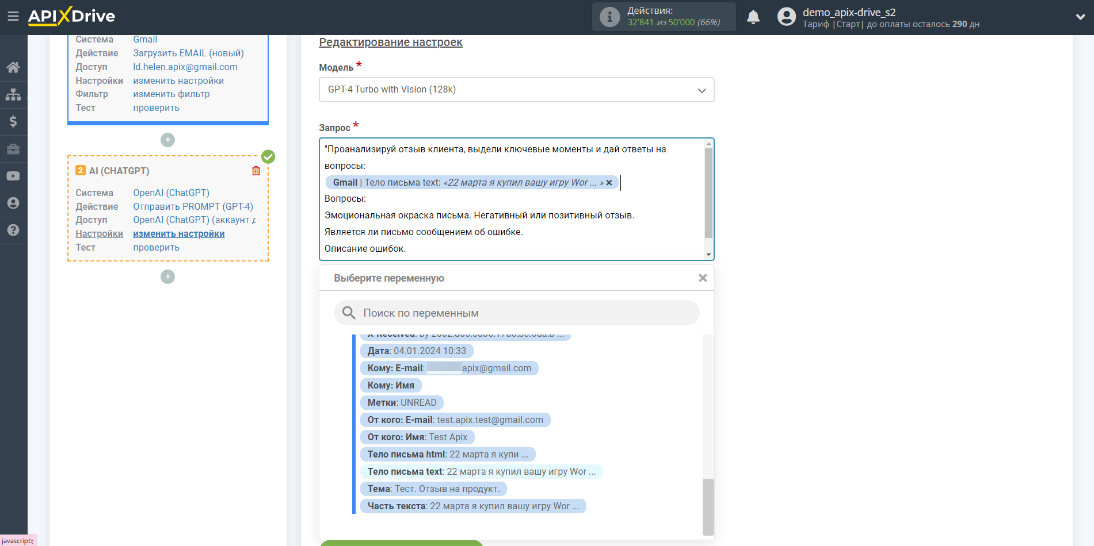Click the search magnifier icon
The width and height of the screenshot is (1094, 546).
pyautogui.click(x=349, y=313)
